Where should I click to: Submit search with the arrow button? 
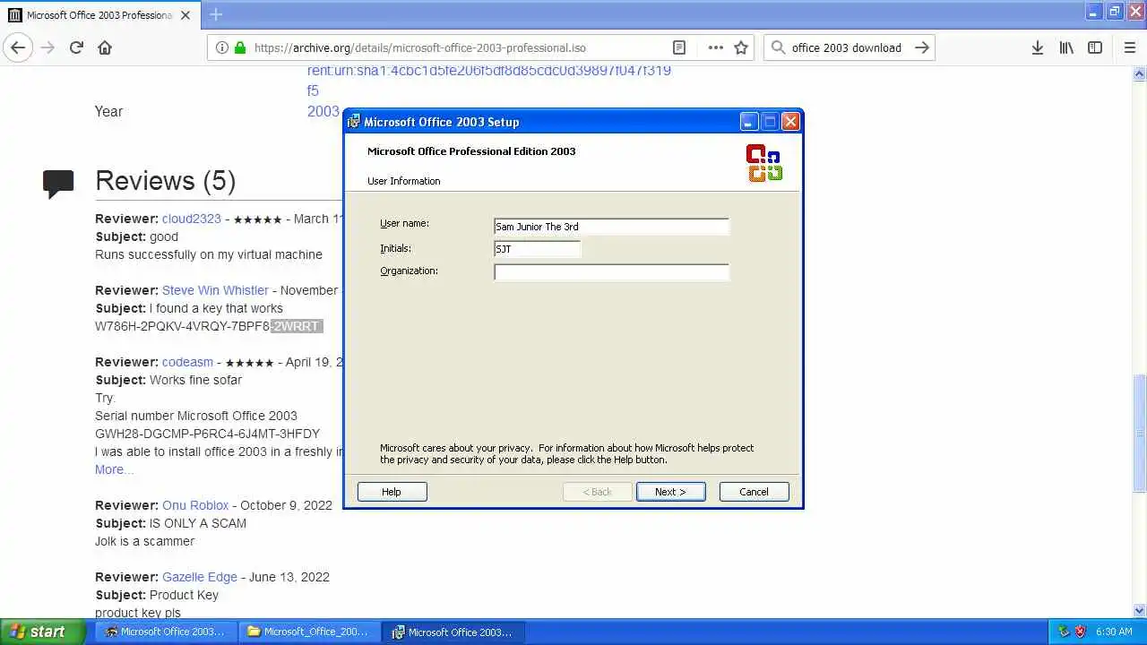(x=922, y=47)
